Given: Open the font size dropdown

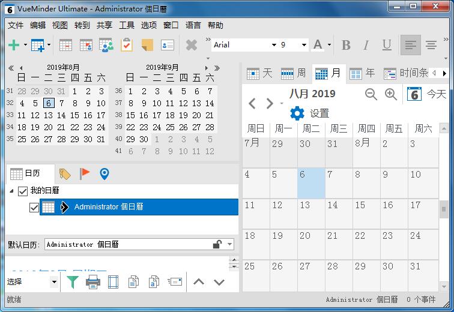Looking at the screenshot, I should click(304, 45).
